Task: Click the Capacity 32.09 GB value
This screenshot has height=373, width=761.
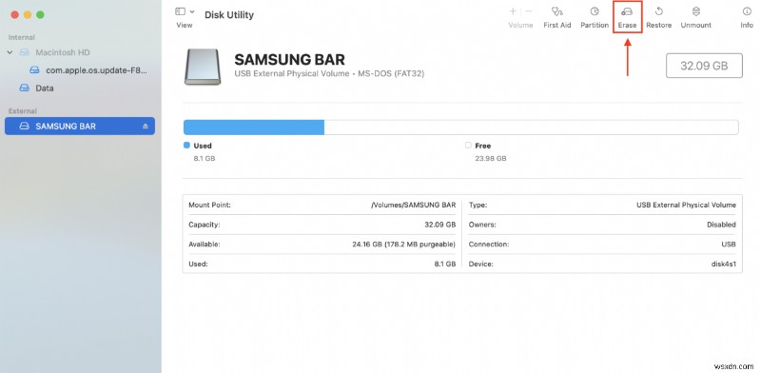Action: (x=440, y=225)
